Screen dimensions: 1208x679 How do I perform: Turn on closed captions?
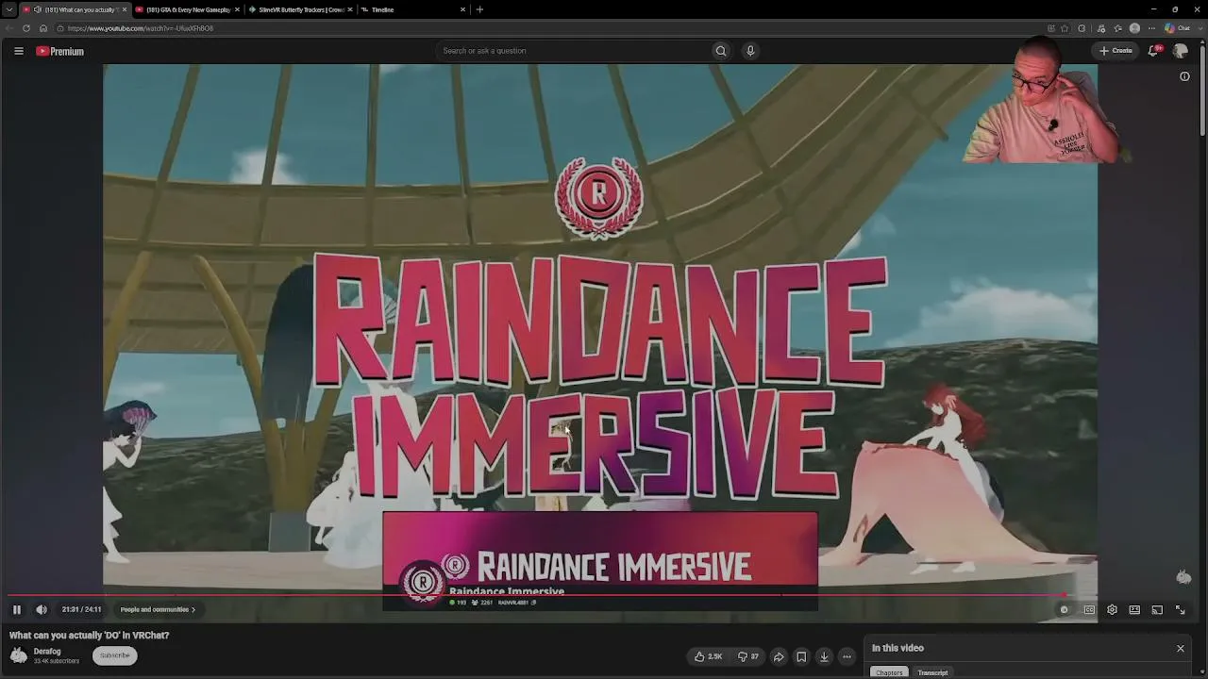[x=1089, y=610]
